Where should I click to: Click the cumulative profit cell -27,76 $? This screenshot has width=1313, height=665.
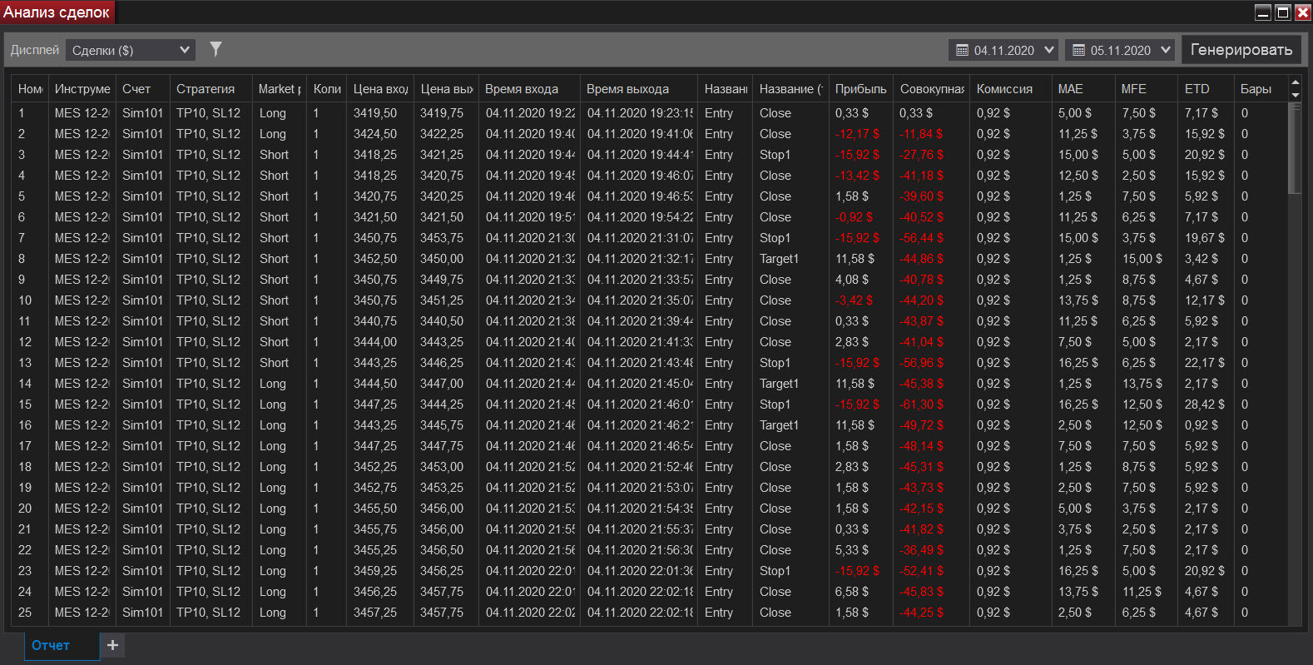click(x=922, y=155)
